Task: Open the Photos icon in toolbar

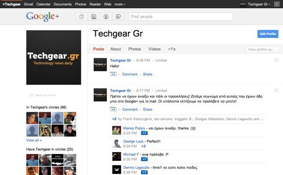Action: coord(94,17)
